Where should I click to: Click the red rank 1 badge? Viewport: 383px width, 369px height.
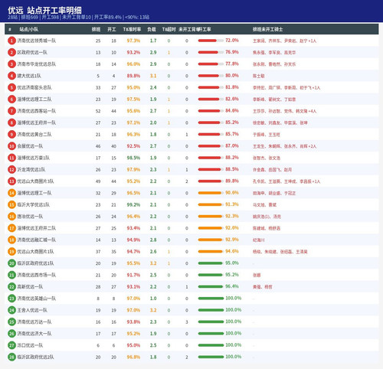tap(11, 41)
